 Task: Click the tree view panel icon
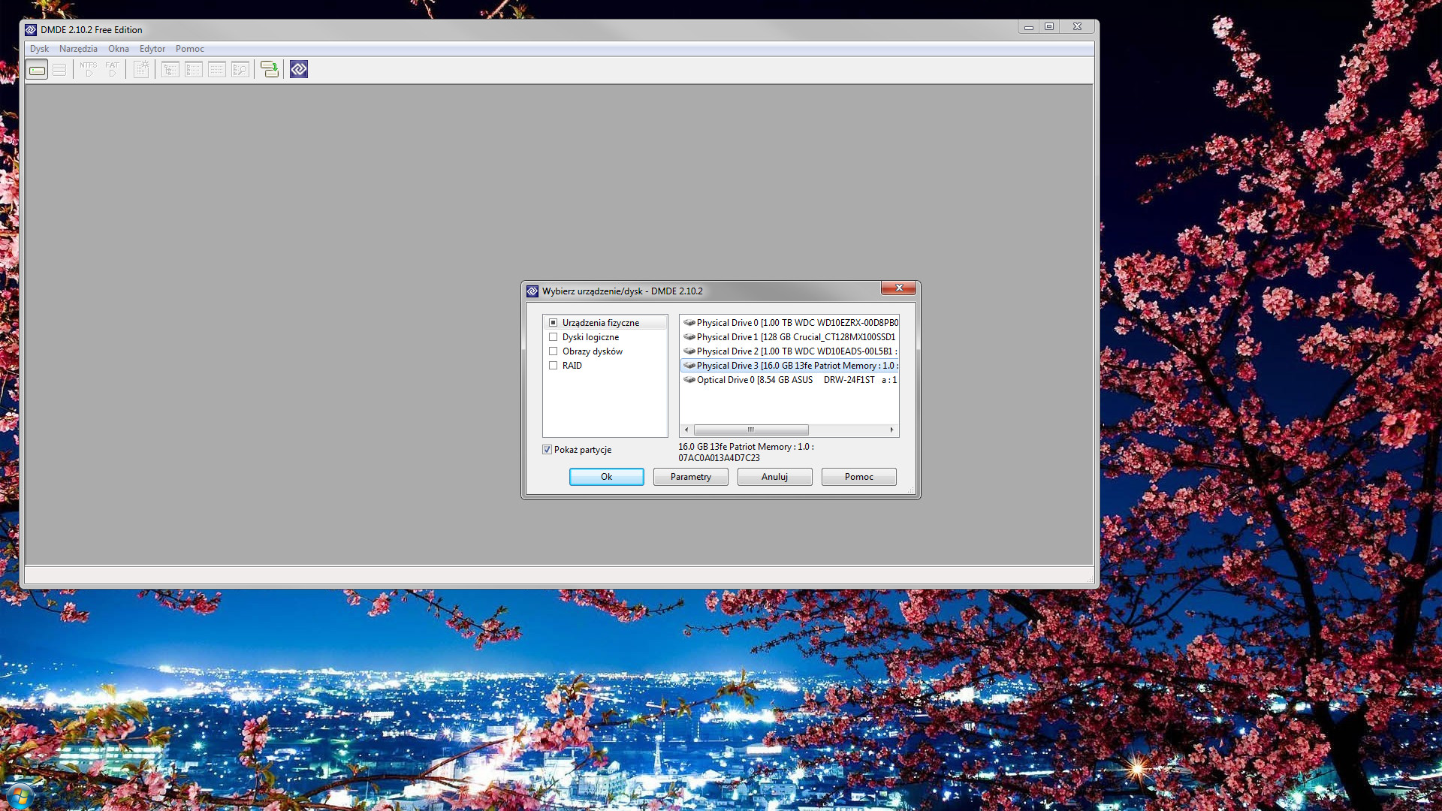(x=170, y=70)
